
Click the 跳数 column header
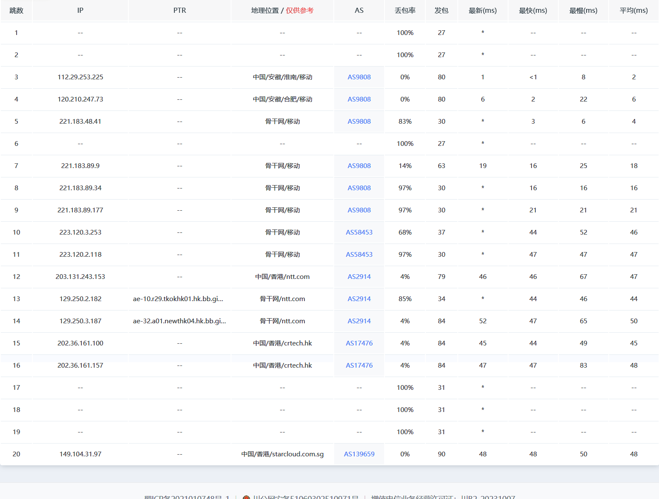pyautogui.click(x=16, y=11)
